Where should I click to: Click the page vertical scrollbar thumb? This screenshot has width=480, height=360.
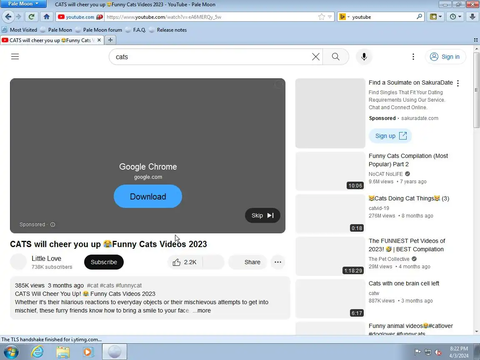click(476, 90)
